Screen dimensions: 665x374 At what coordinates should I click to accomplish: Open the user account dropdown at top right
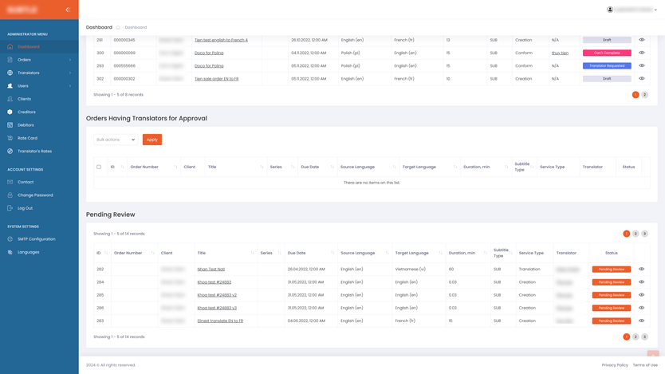pyautogui.click(x=632, y=10)
